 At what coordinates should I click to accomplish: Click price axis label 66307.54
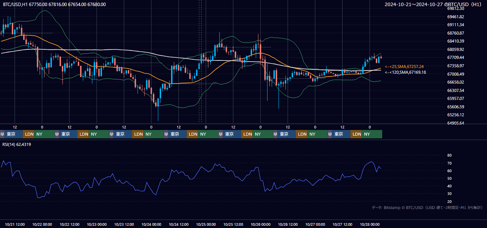click(x=455, y=90)
